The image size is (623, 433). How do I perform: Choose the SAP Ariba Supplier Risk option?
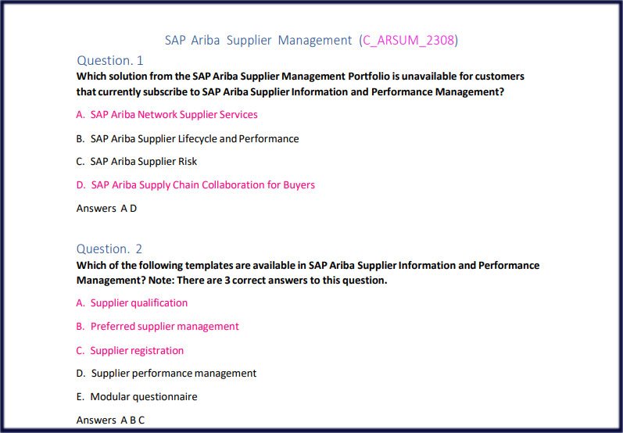[143, 162]
